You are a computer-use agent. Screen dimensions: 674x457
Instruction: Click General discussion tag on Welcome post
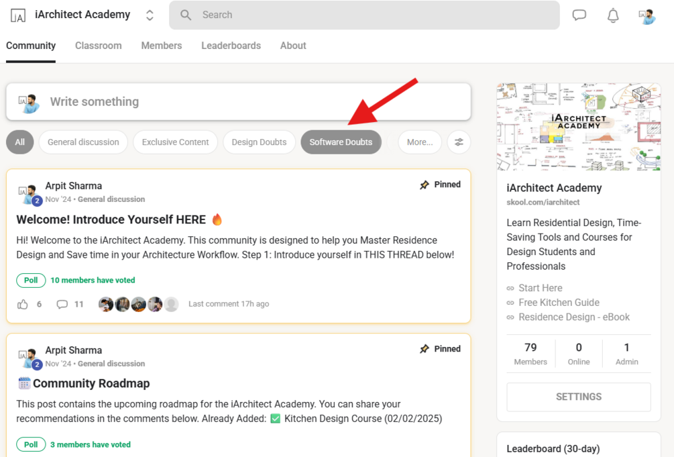tap(111, 199)
